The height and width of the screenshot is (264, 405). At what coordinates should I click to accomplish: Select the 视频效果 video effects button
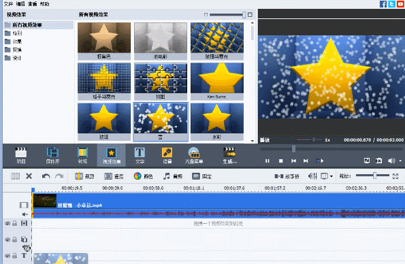point(112,155)
